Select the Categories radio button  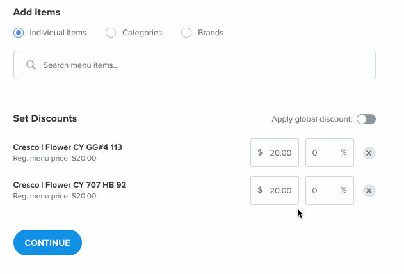click(x=111, y=33)
